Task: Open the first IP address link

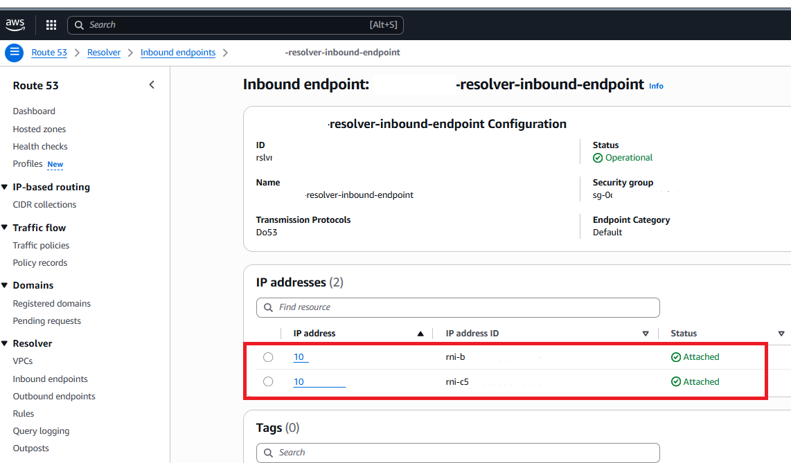Action: [x=299, y=357]
